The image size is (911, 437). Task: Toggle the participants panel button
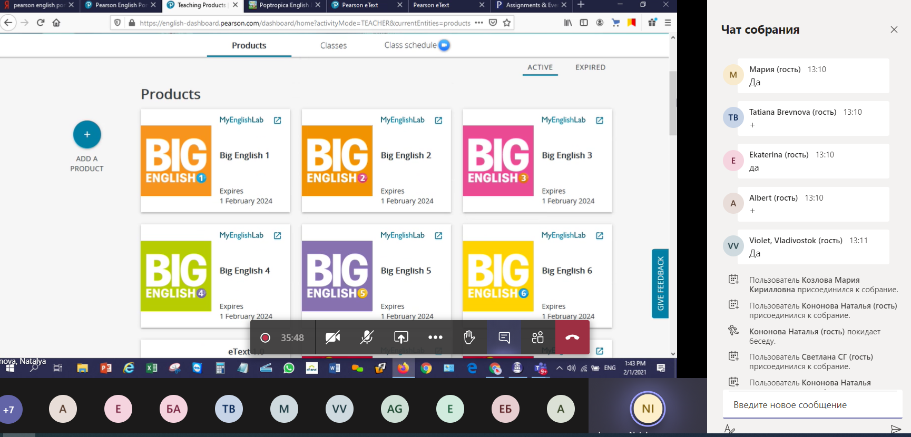[538, 337]
